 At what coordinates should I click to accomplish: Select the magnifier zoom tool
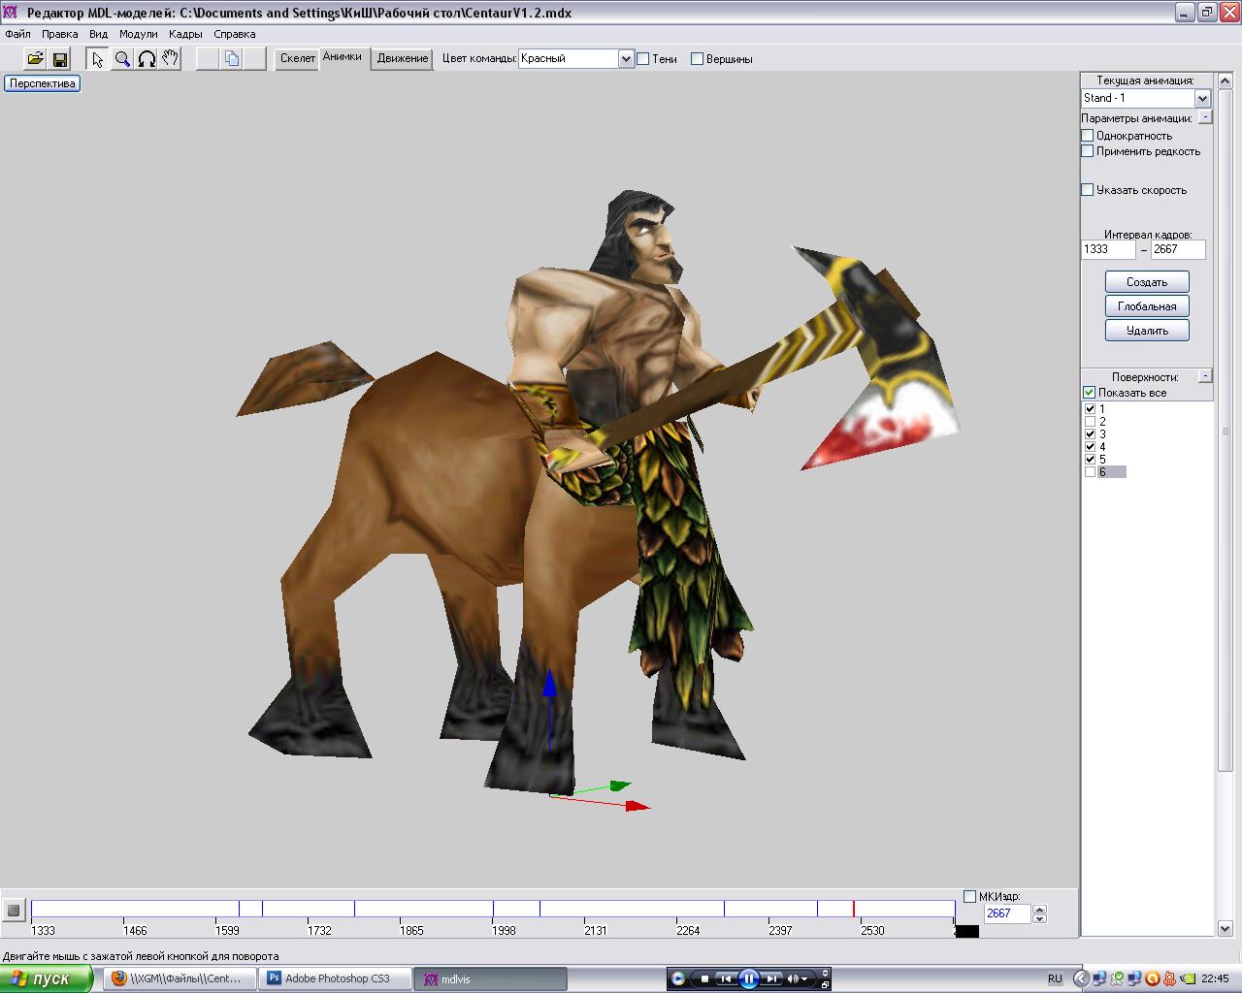[122, 59]
